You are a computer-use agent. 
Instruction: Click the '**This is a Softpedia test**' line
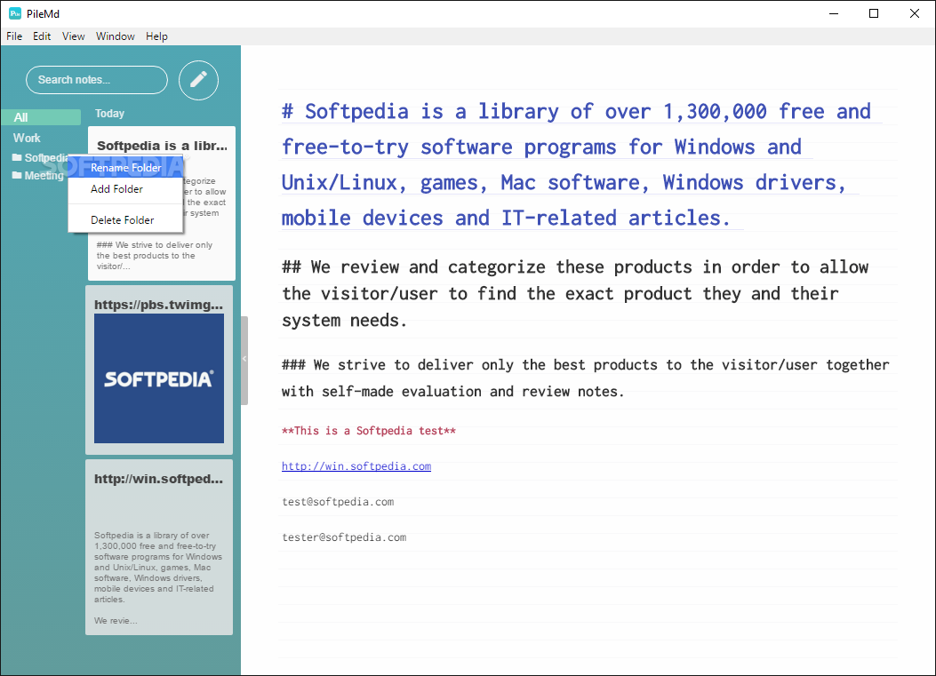pyautogui.click(x=368, y=431)
